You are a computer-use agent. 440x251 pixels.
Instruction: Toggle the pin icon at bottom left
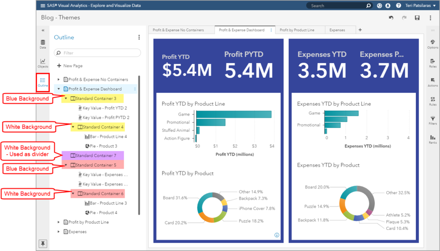coord(43,243)
